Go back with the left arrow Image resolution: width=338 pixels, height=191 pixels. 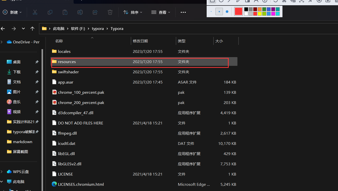[3, 29]
